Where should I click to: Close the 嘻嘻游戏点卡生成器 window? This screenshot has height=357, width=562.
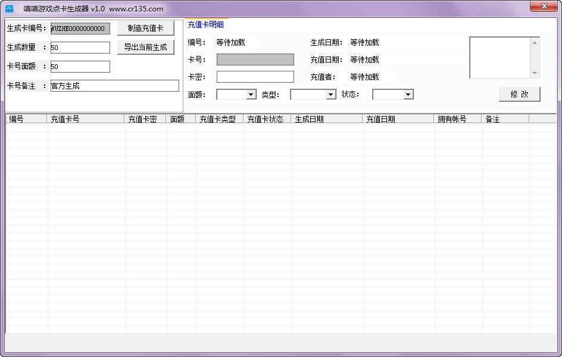[544, 6]
